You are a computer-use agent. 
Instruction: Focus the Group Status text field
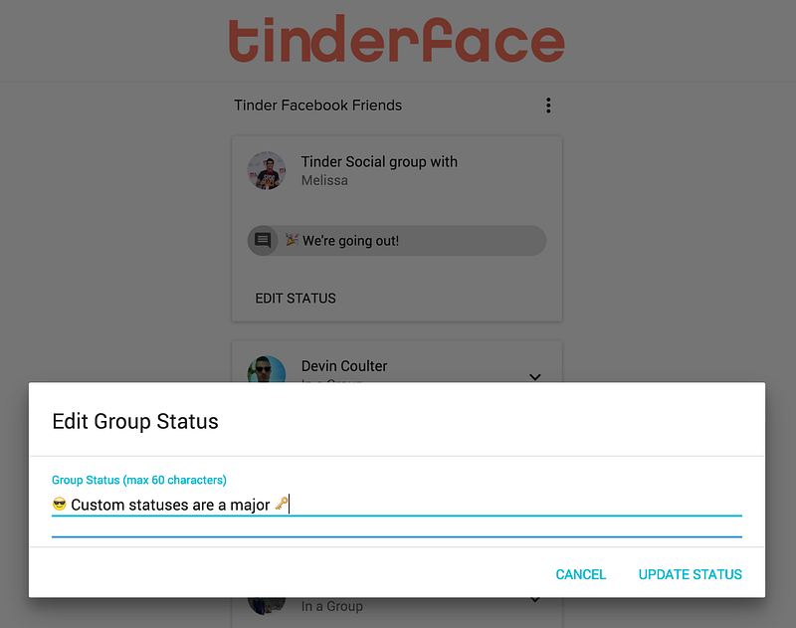(396, 505)
